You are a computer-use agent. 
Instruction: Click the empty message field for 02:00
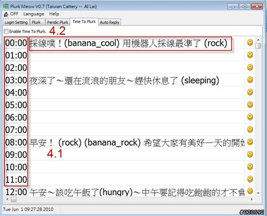[137, 67]
